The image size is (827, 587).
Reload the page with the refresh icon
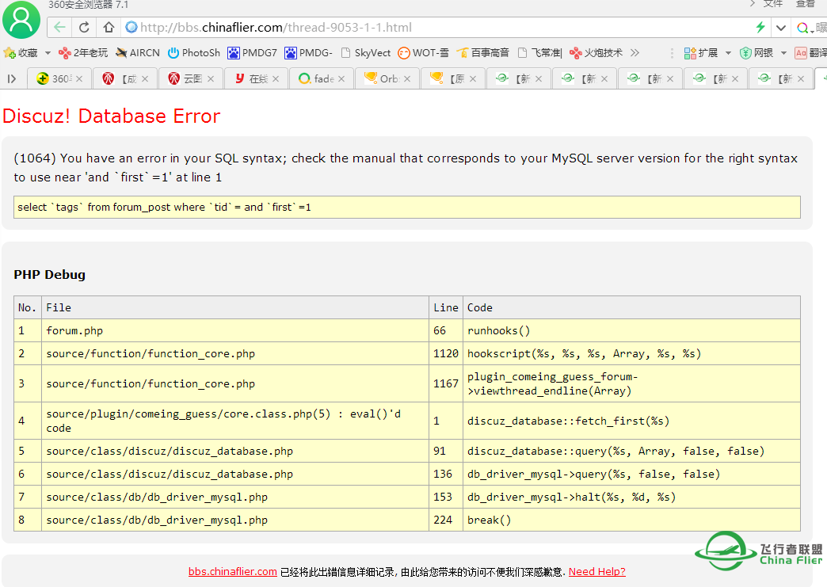85,28
